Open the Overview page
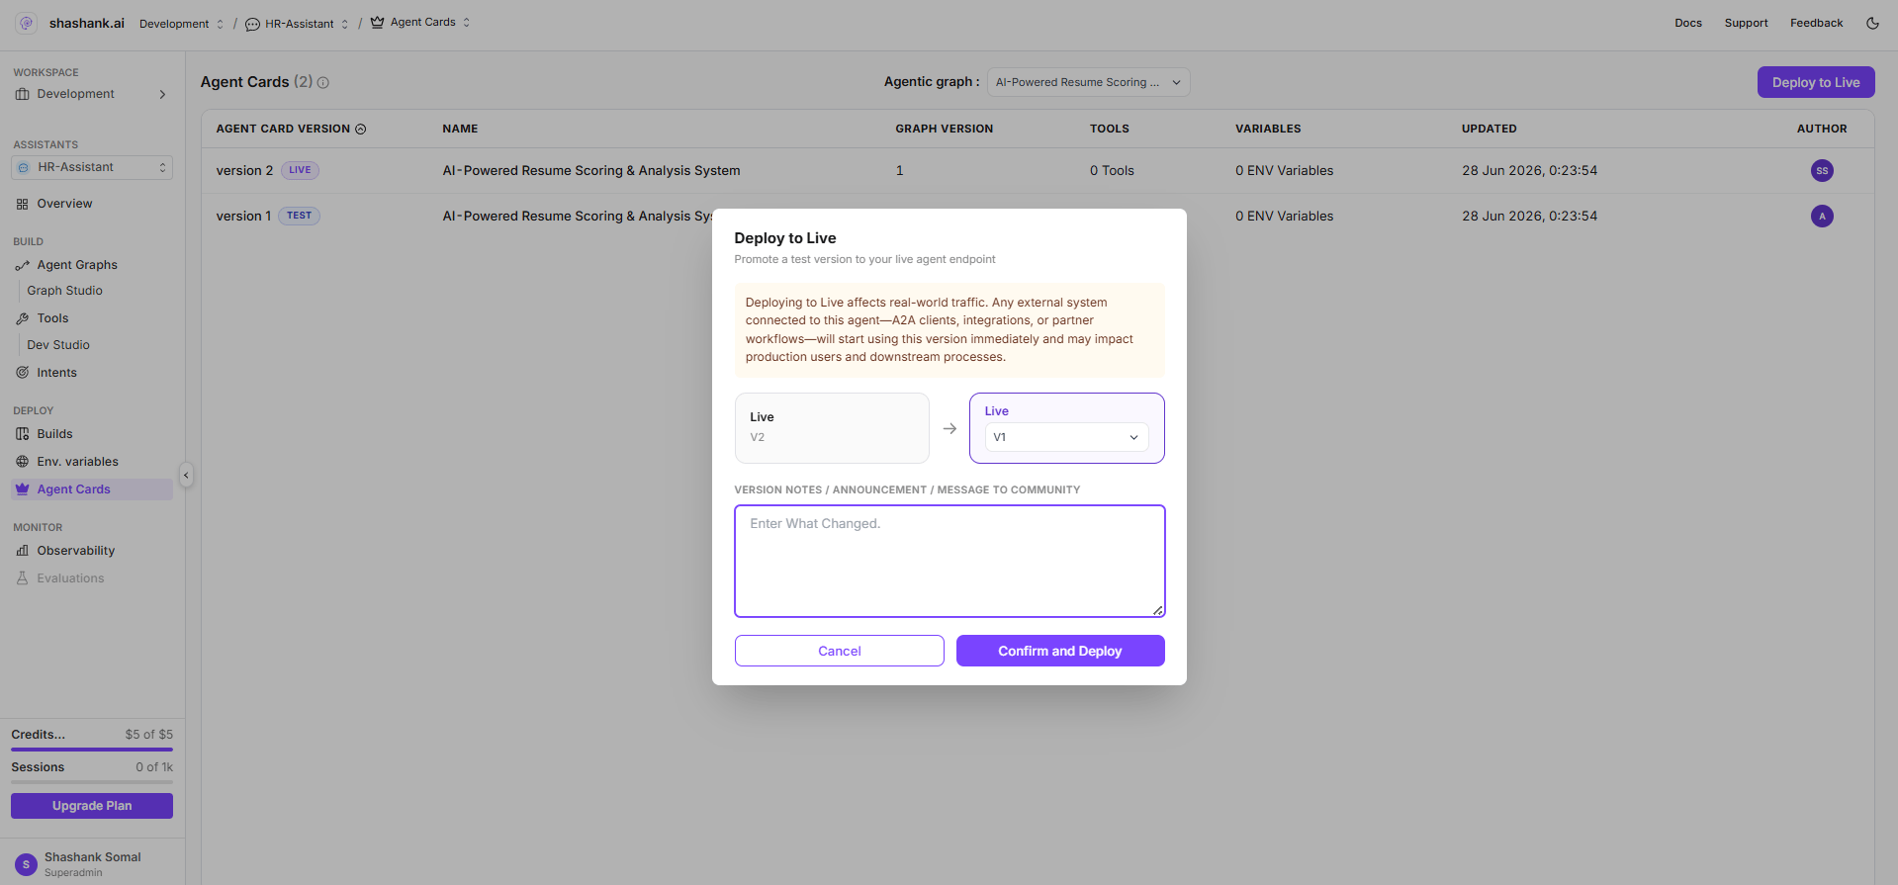 pyautogui.click(x=64, y=204)
